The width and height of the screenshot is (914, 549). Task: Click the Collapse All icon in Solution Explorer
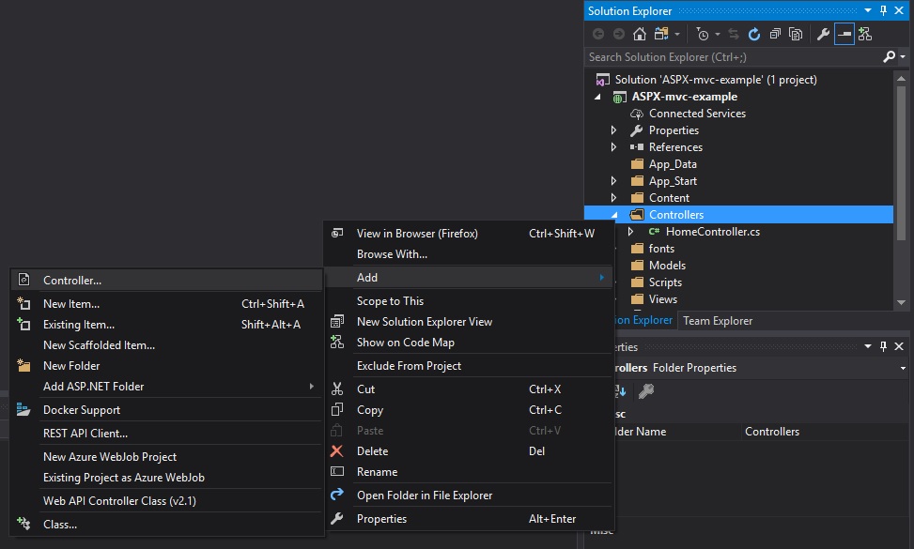click(775, 34)
